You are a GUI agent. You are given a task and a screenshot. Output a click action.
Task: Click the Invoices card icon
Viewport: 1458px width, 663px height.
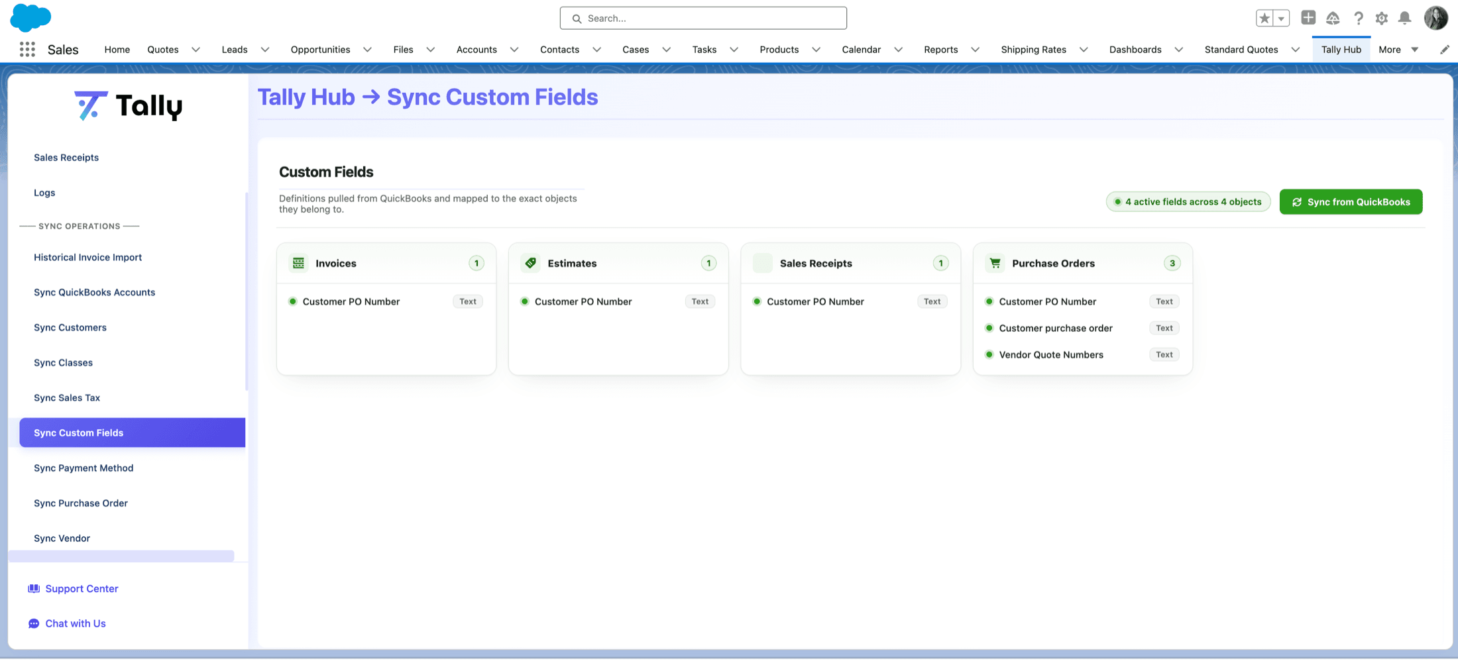299,263
